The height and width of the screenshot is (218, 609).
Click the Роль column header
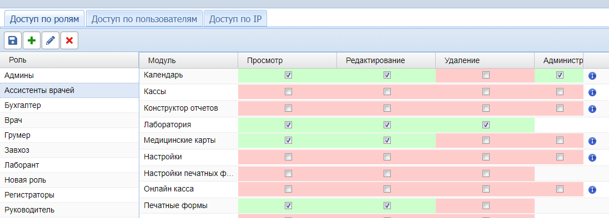[x=69, y=60]
